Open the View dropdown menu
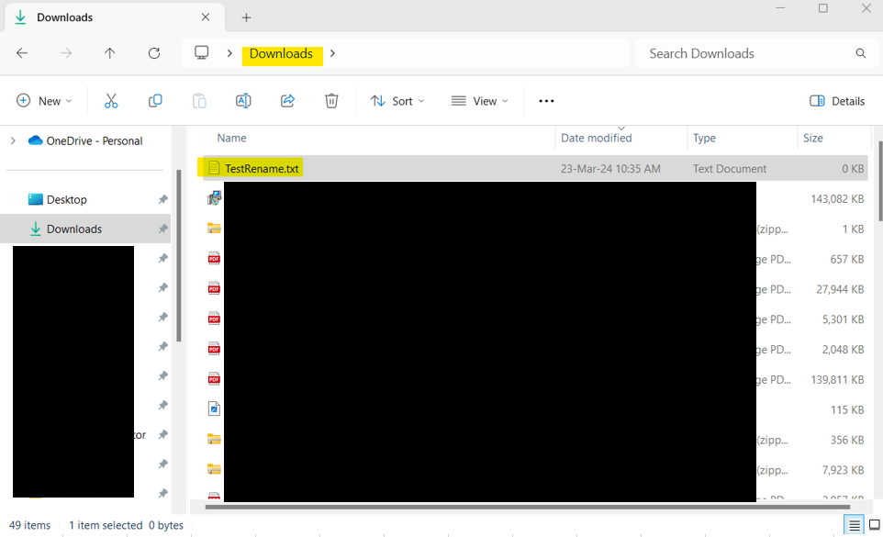883x537 pixels. (x=479, y=101)
